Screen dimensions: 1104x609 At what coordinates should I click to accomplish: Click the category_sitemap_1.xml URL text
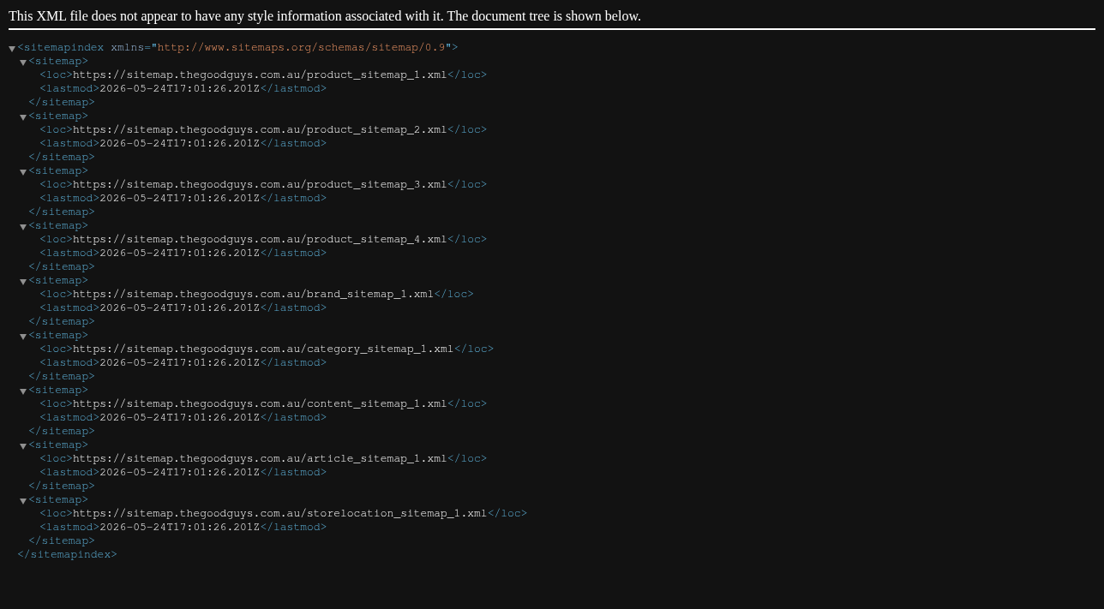263,349
